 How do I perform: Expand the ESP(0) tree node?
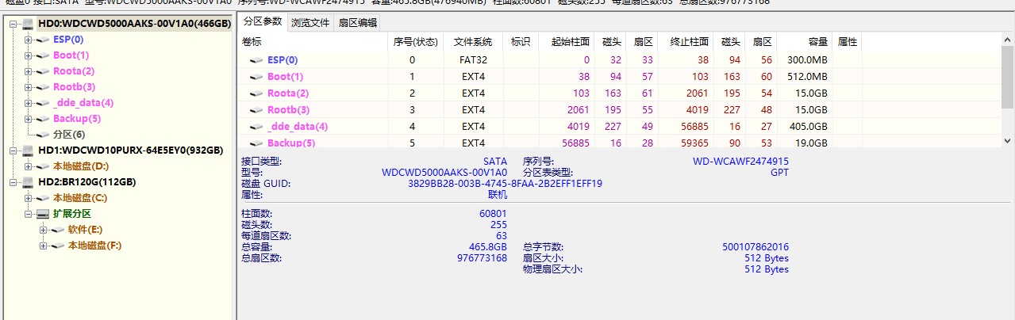tap(29, 40)
